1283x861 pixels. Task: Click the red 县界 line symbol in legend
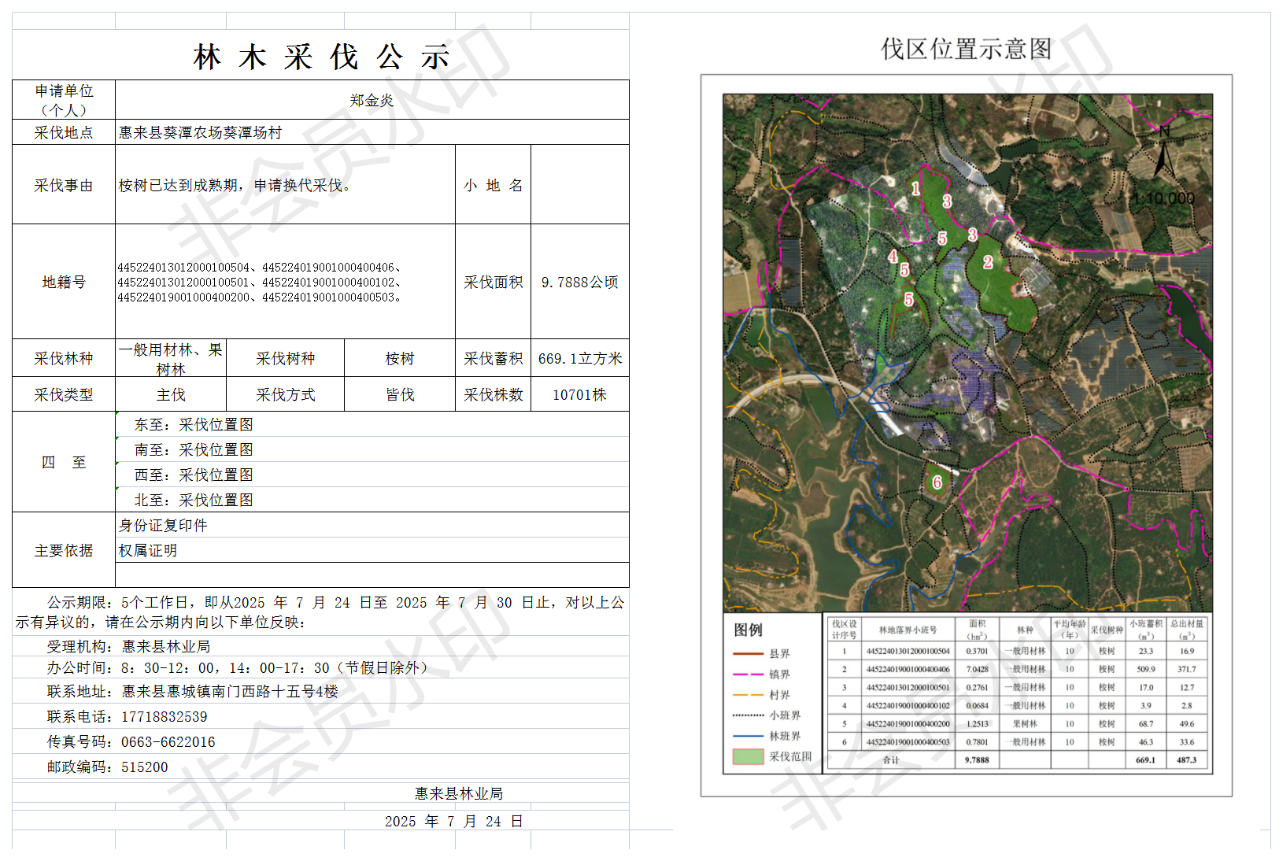(x=748, y=654)
